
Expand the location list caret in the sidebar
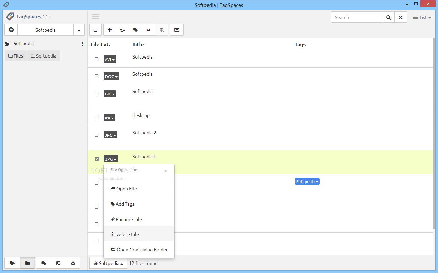pos(79,30)
